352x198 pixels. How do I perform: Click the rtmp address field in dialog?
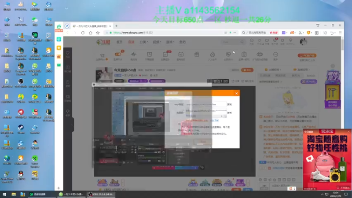tap(206, 104)
